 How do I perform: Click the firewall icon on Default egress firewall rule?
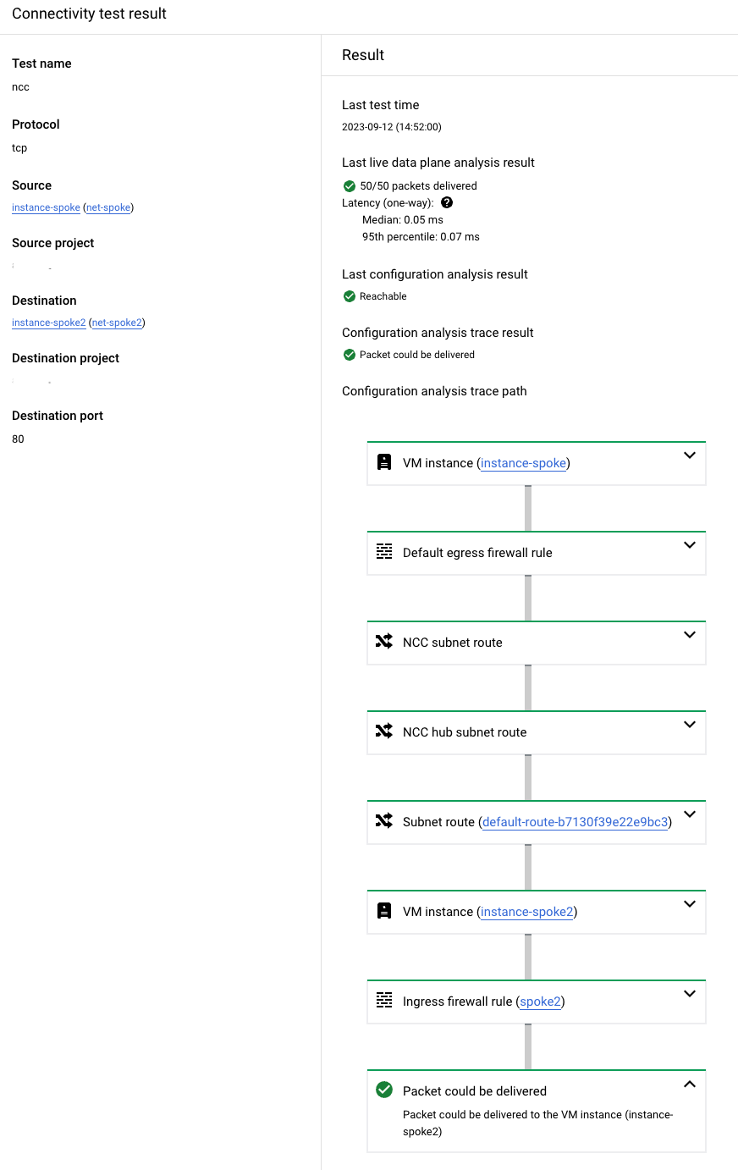[x=384, y=553]
